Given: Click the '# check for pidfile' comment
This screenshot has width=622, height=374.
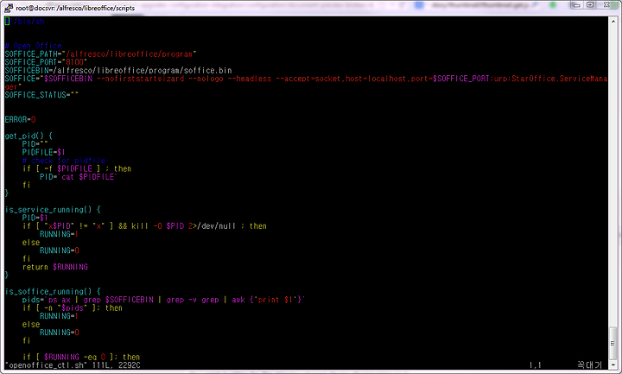Looking at the screenshot, I should tap(63, 161).
